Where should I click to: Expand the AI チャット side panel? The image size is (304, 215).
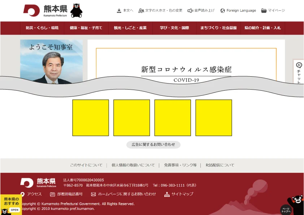click(x=299, y=71)
